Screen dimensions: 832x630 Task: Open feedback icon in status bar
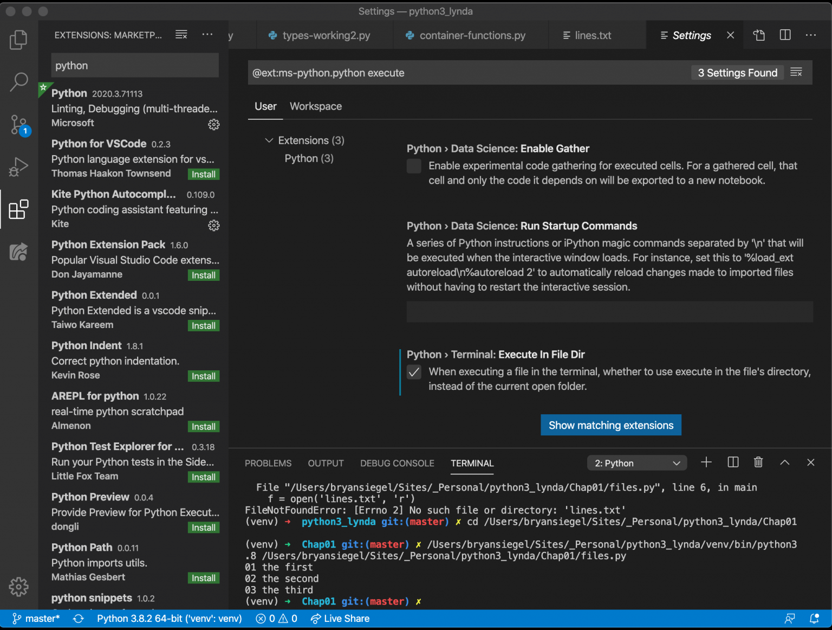[x=790, y=619]
